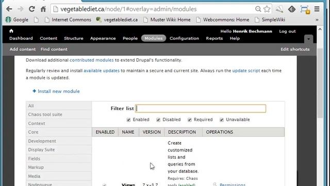Follow the available updates link
330x186 pixels.
102,71
